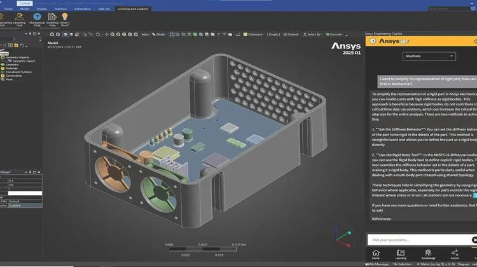477x267 pixels.
Task: Click the Ansys logo icon in copilot header
Action: 373,41
